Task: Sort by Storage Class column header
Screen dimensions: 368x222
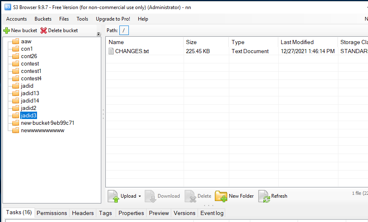Action: pos(353,42)
